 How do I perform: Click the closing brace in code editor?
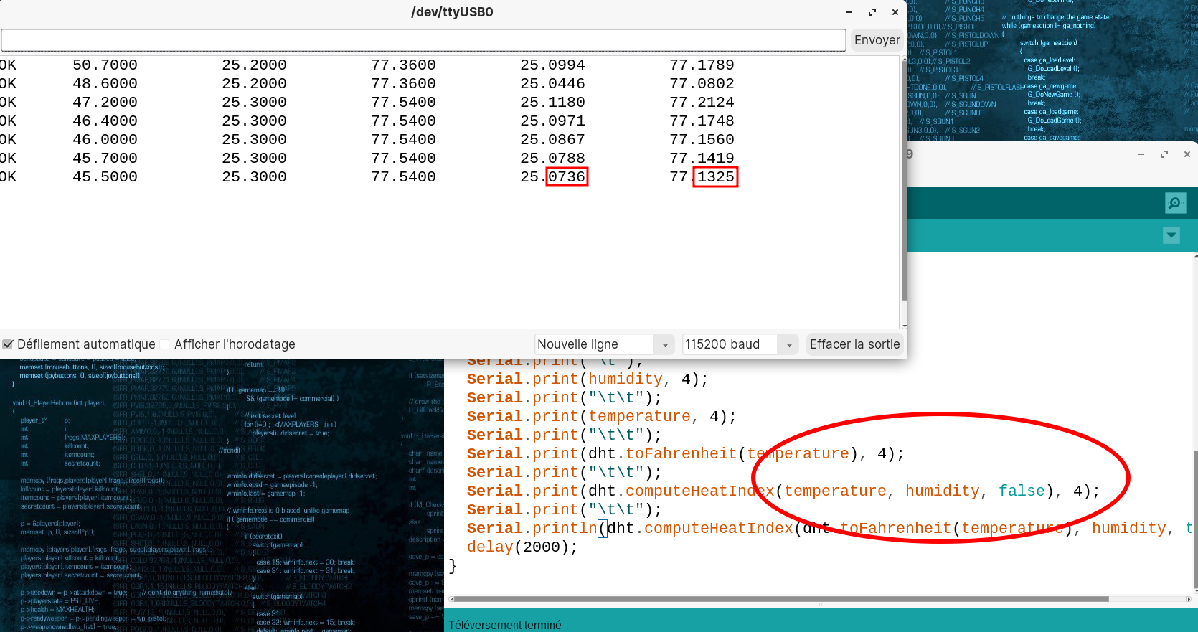[x=453, y=565]
